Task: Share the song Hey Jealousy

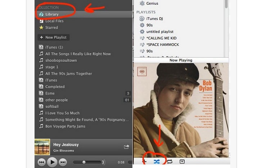Action: [126, 147]
